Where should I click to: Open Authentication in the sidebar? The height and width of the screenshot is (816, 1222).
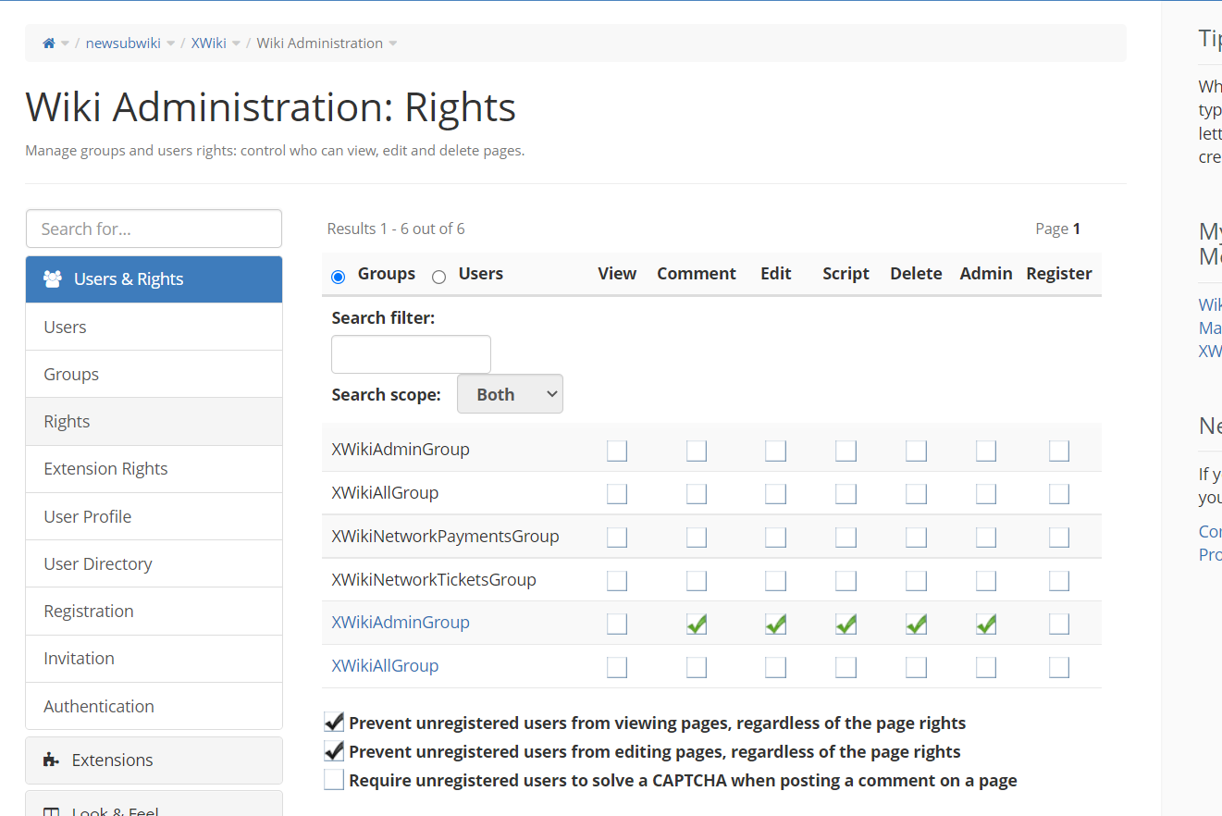[154, 706]
